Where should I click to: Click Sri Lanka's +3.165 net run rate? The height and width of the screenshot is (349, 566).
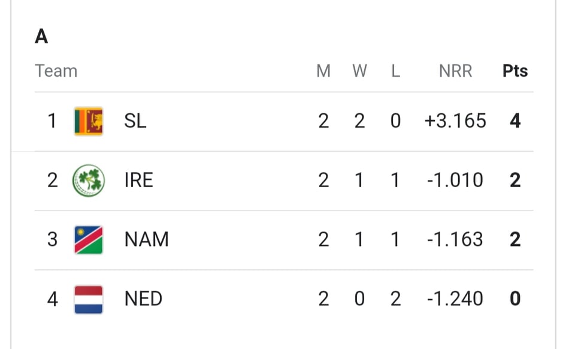[x=455, y=121]
